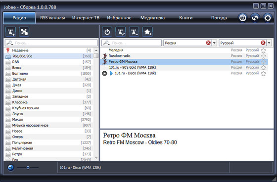Toggle favorite star for 101.ru Disco station
The height and width of the screenshot is (182, 277).
coord(263,74)
